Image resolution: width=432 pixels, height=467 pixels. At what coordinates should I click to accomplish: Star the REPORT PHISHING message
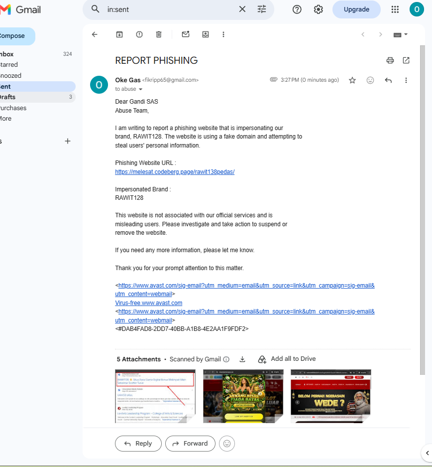[352, 80]
